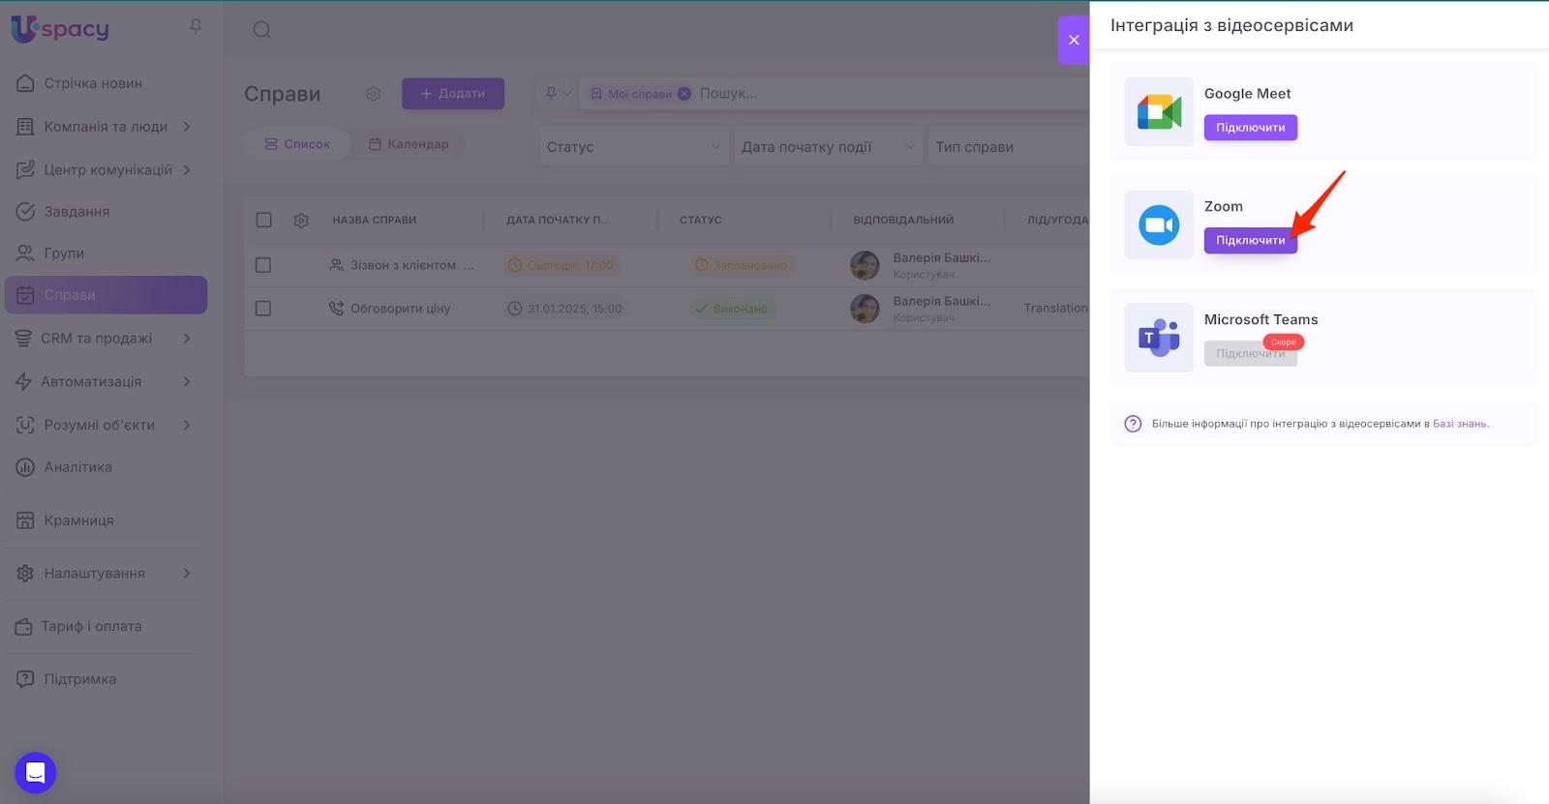Connect Google Meet with Підключити

pyautogui.click(x=1251, y=128)
